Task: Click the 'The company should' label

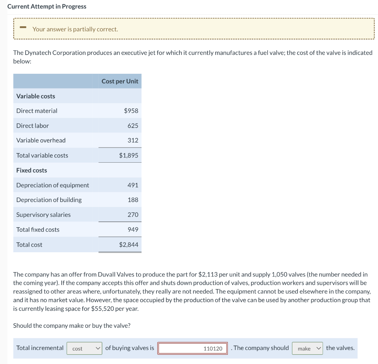Action: [261, 348]
